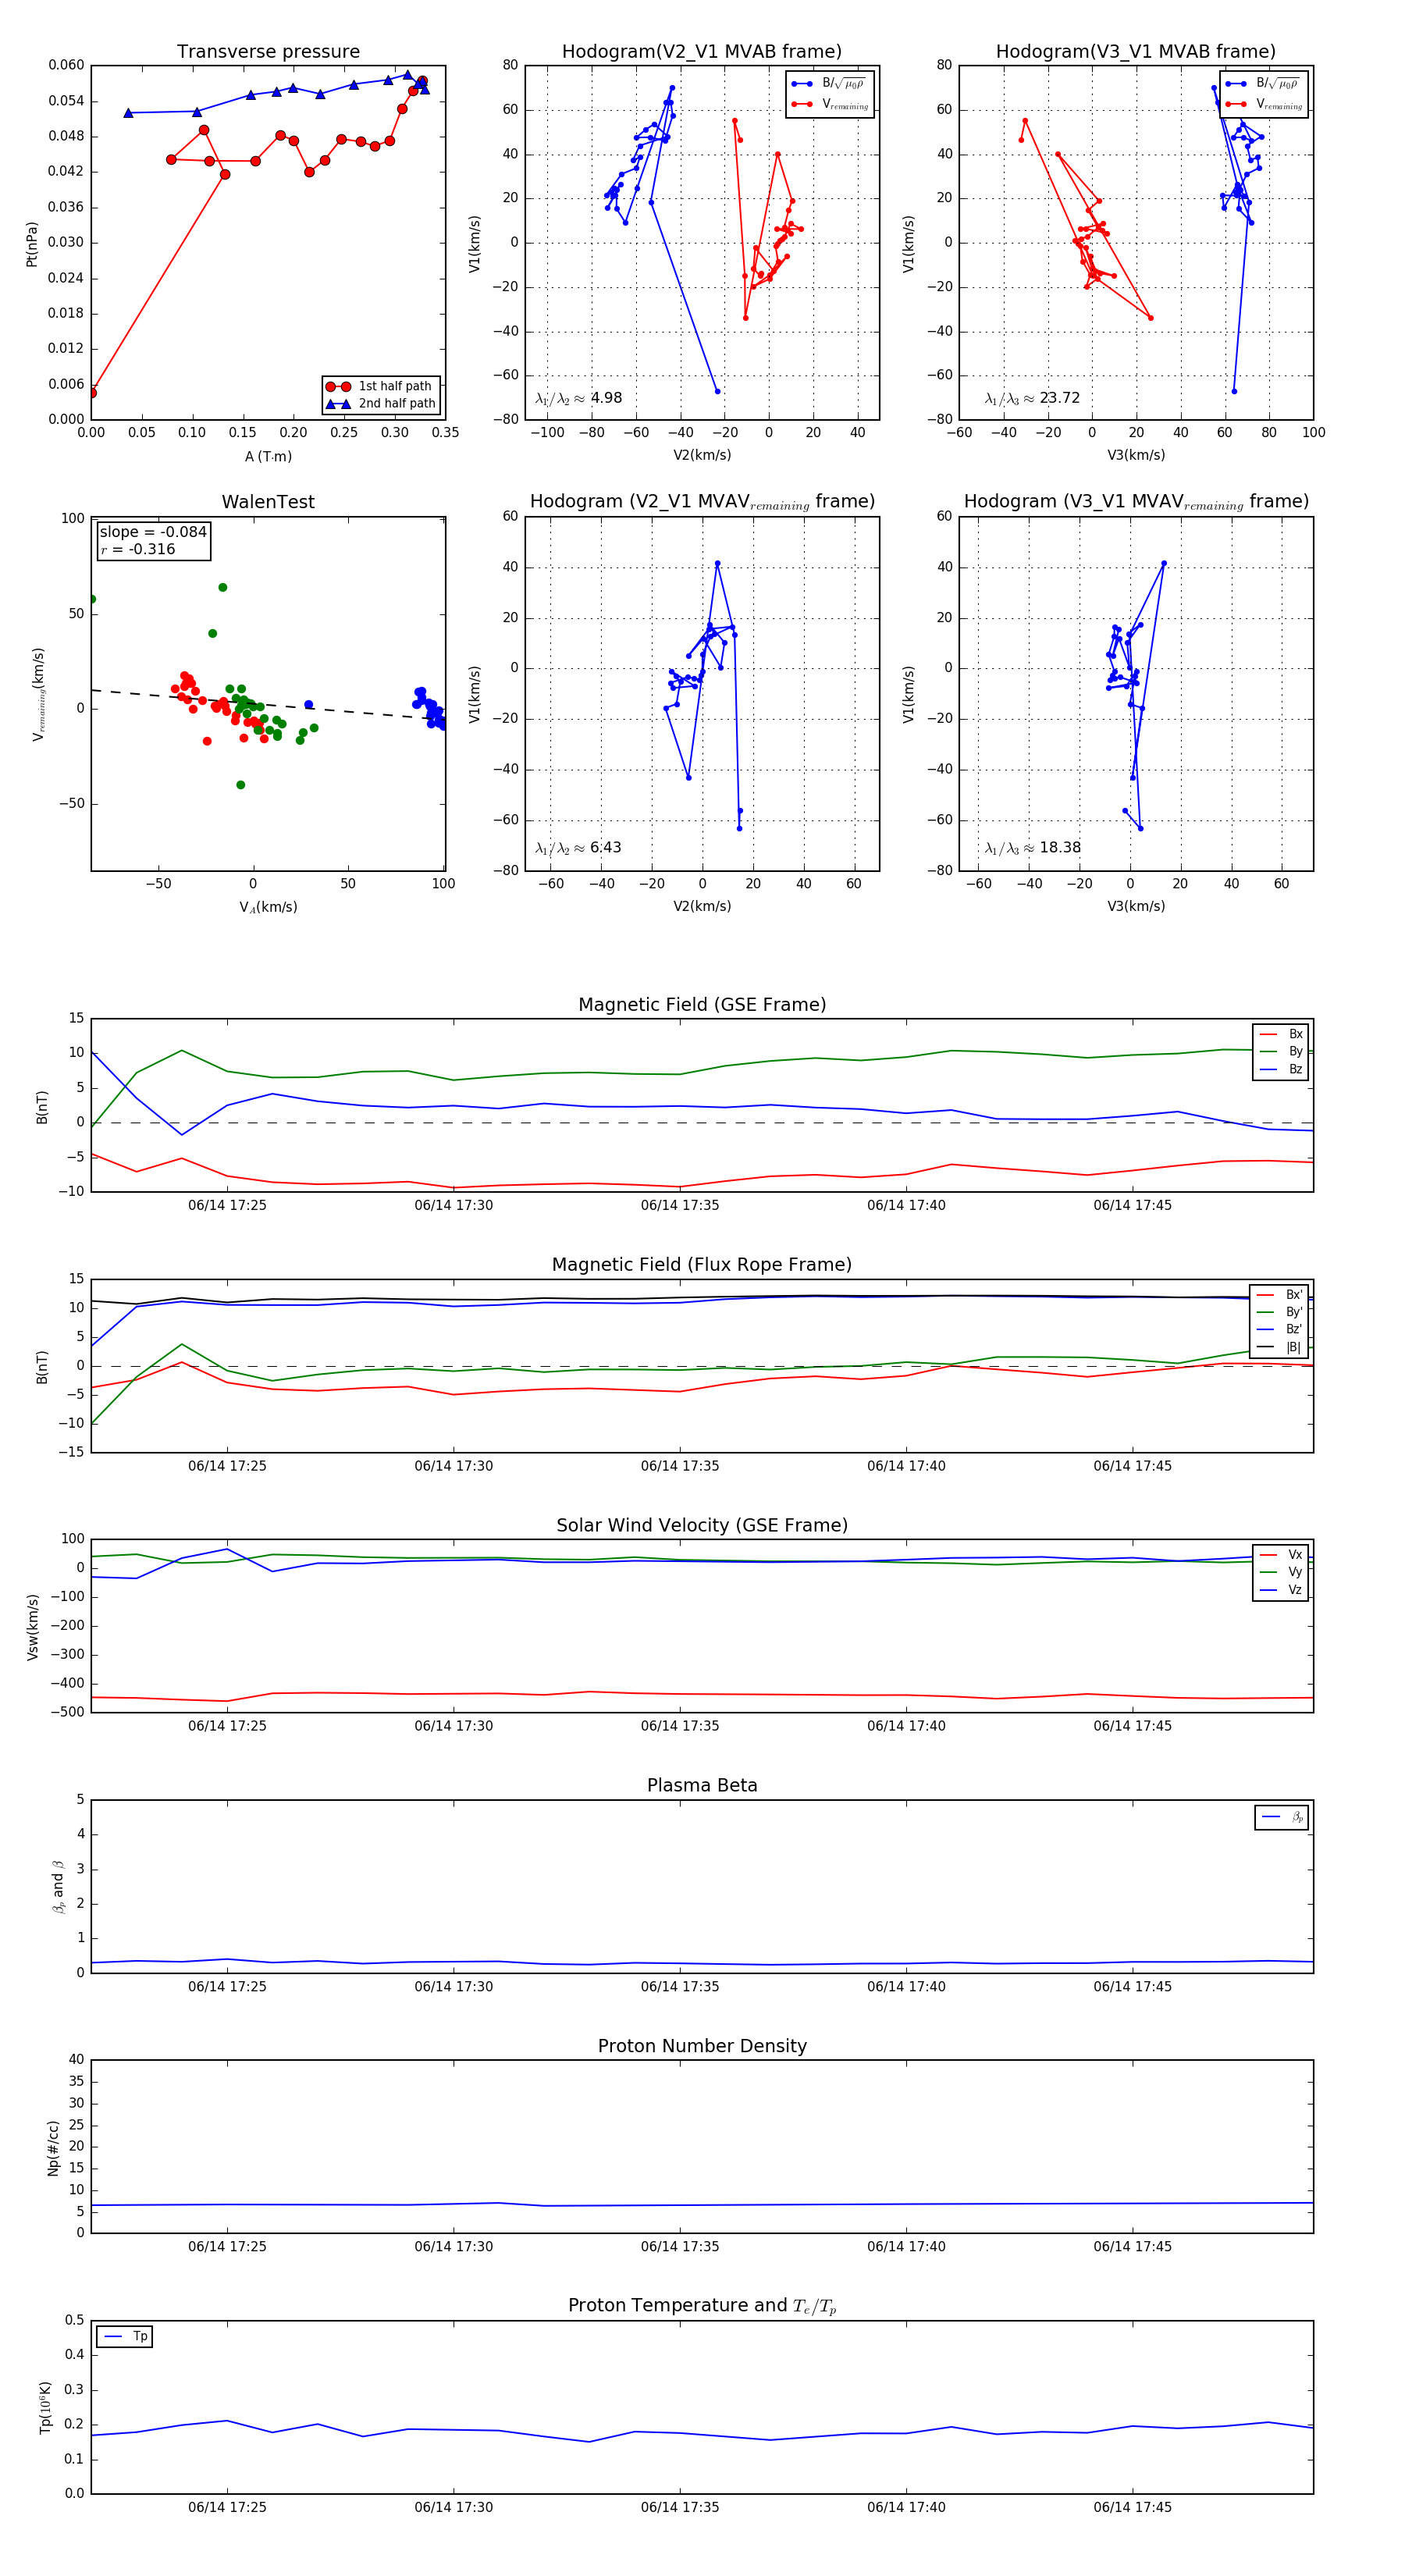Click 'V3(km/s)' label under the MVAB hodogram
This screenshot has height=2576, width=1405.
pyautogui.click(x=1136, y=456)
